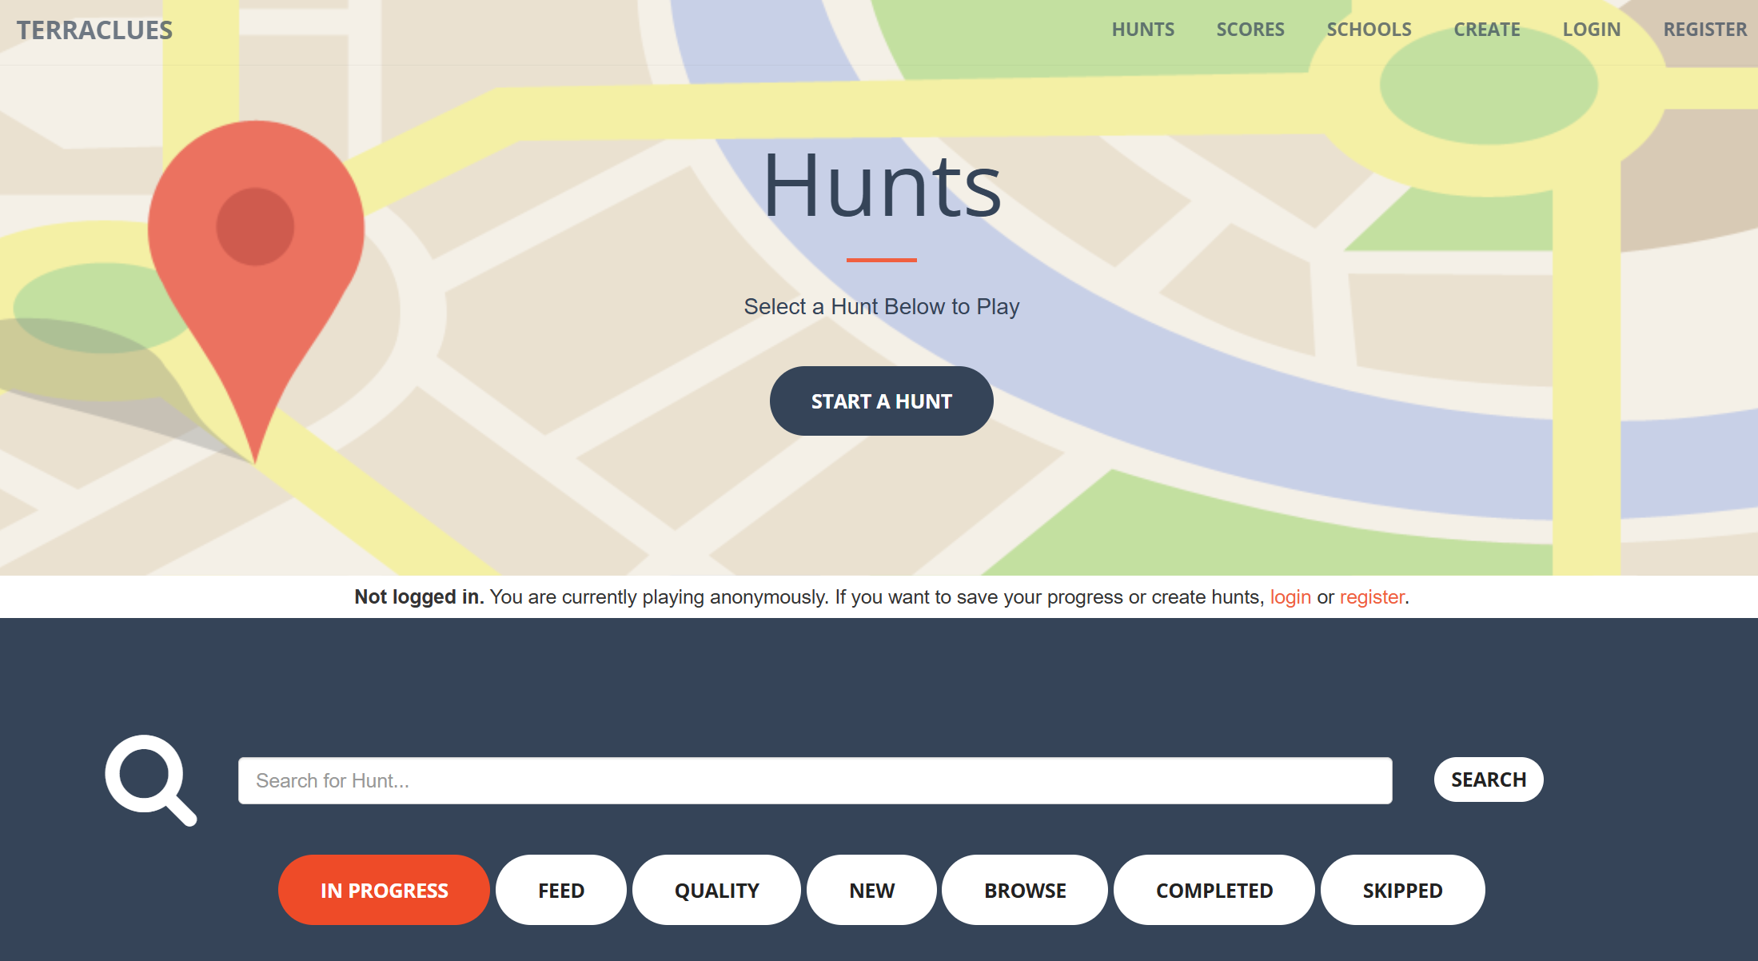Click the inline login link in notice
The image size is (1758, 961).
(x=1290, y=597)
